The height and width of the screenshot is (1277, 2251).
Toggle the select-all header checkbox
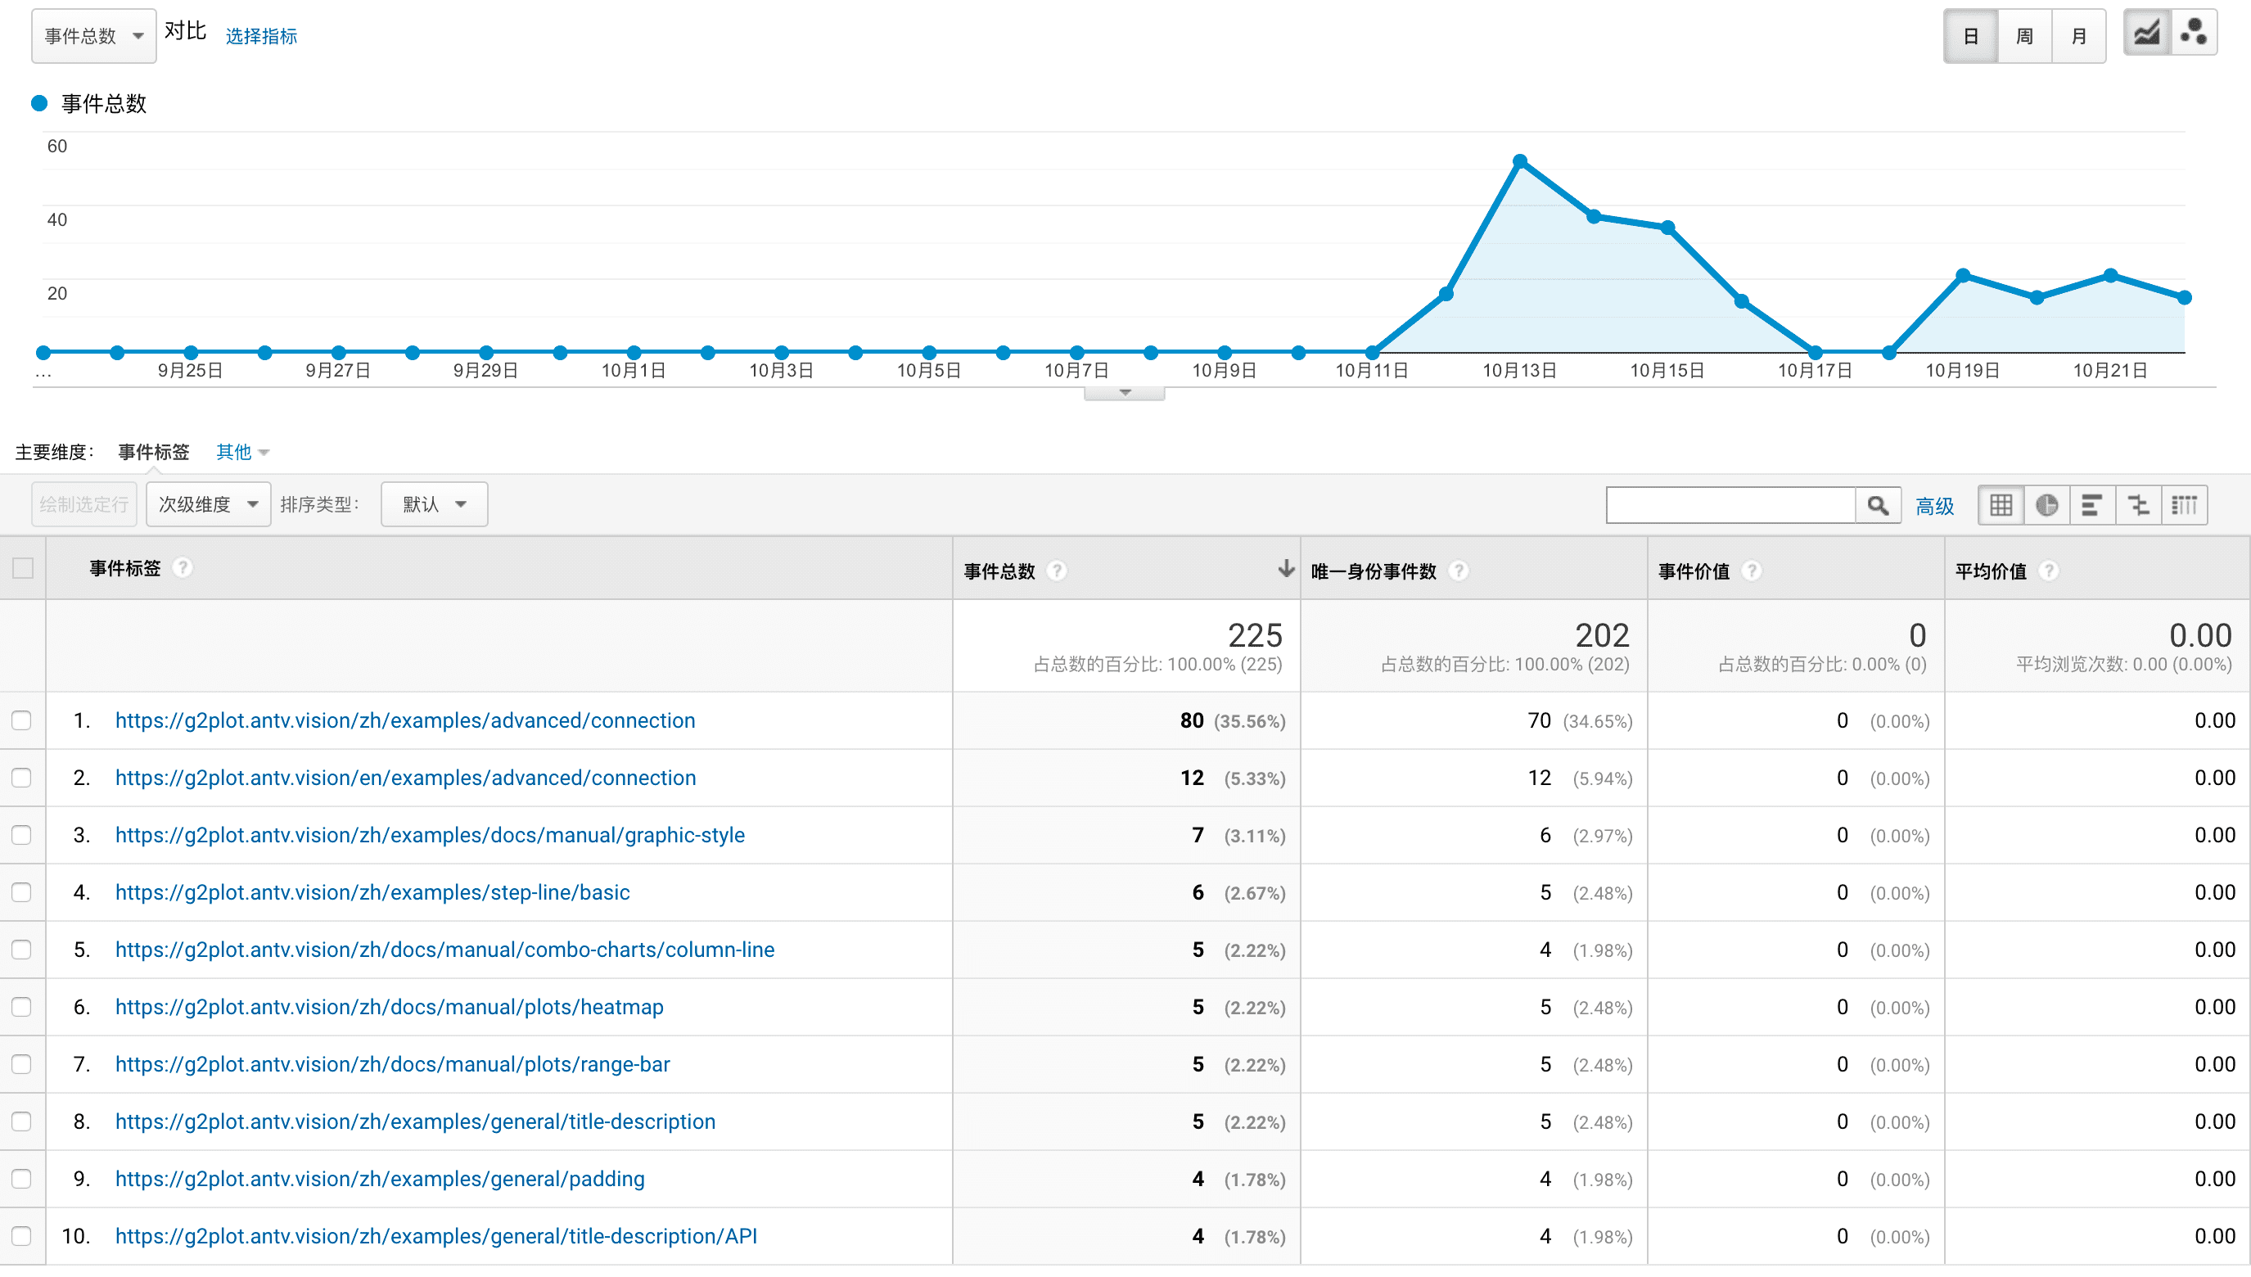pyautogui.click(x=24, y=568)
